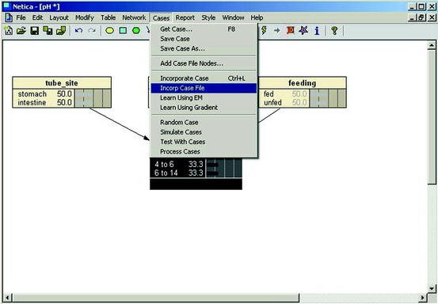This screenshot has width=438, height=304.
Task: Select the yellow oval nature node tool
Action: click(x=109, y=30)
